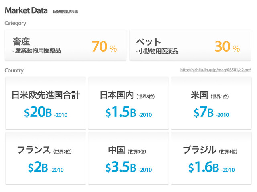
Task: Click the Country section label
Action: (x=14, y=70)
